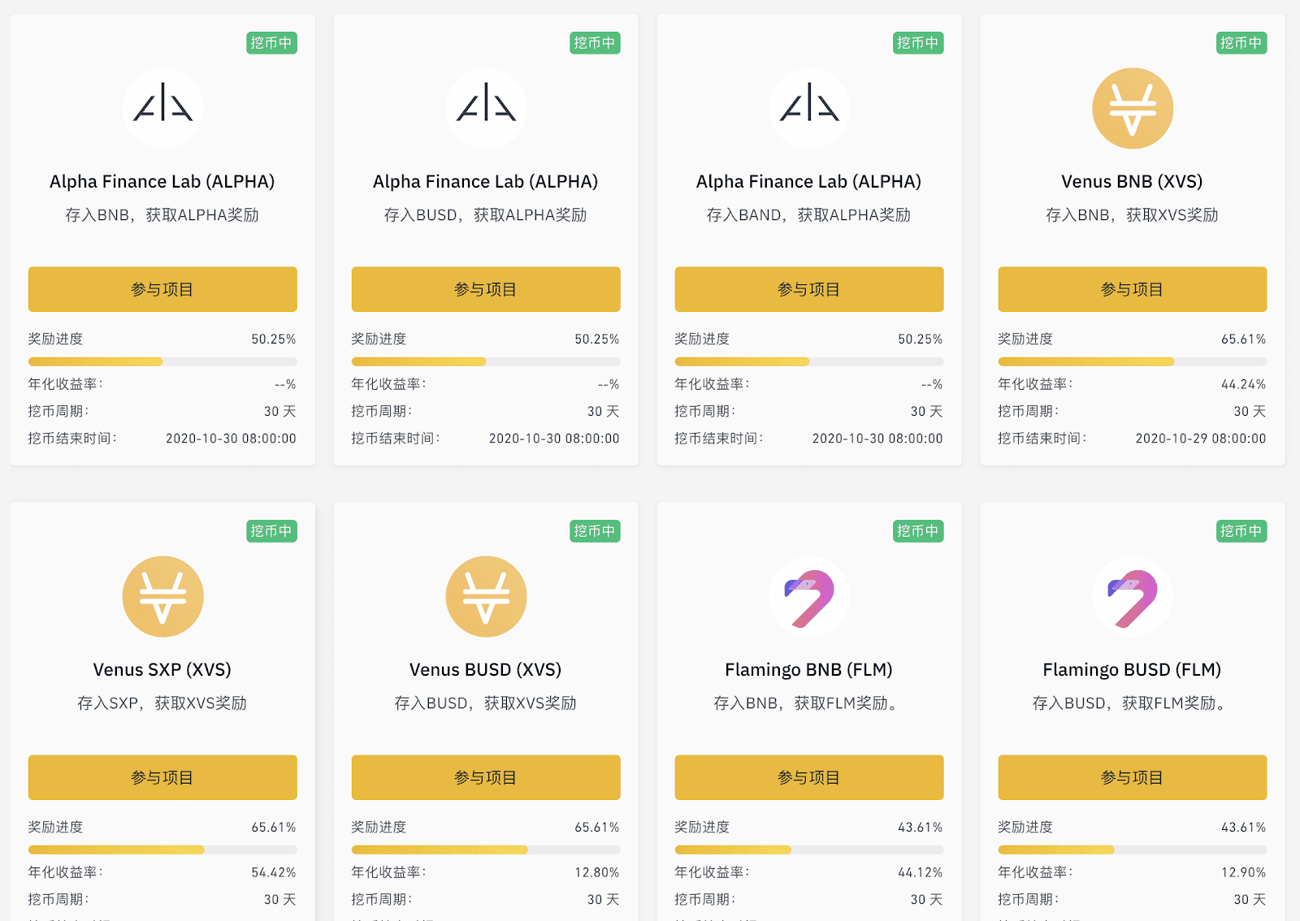The image size is (1300, 921).
Task: Click 挖币中 badge on the 存入BAND，获取ALPHA奖励 card
Action: [x=918, y=43]
